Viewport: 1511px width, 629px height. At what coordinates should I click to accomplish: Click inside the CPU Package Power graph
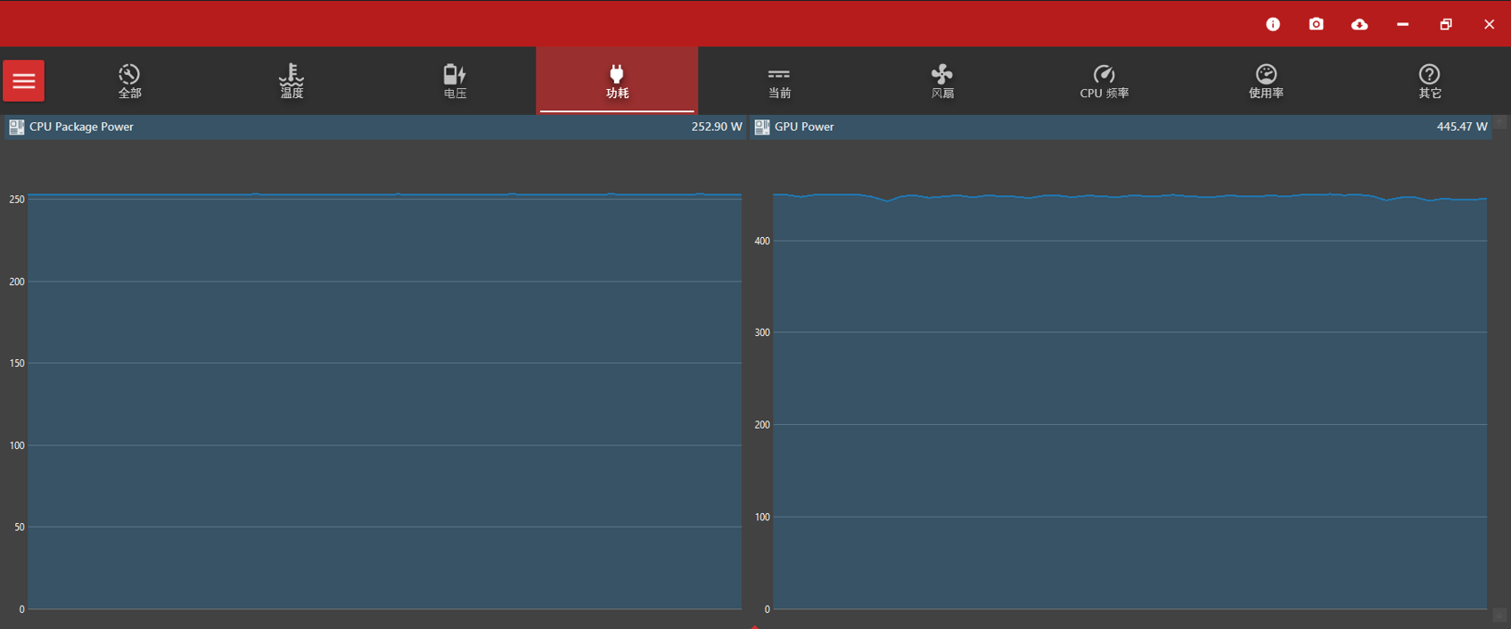383,401
